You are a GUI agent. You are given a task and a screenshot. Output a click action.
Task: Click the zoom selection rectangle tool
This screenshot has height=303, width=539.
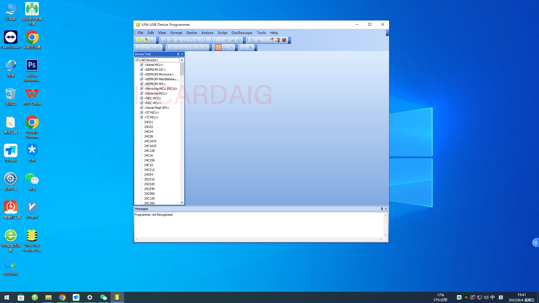click(225, 47)
